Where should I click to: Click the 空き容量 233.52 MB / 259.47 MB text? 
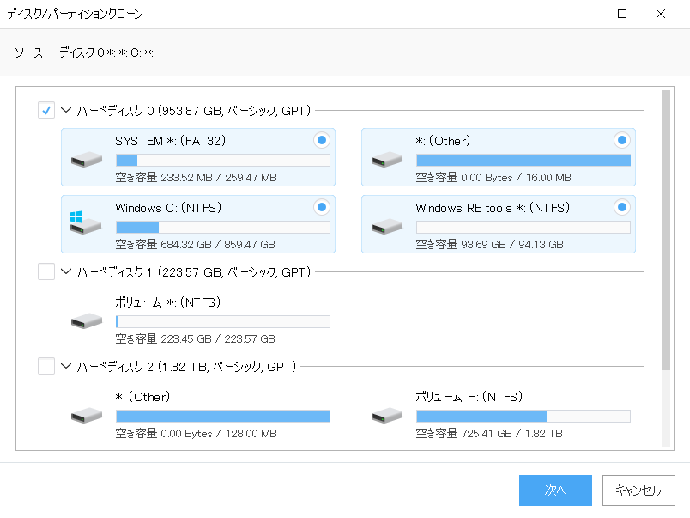click(x=196, y=177)
